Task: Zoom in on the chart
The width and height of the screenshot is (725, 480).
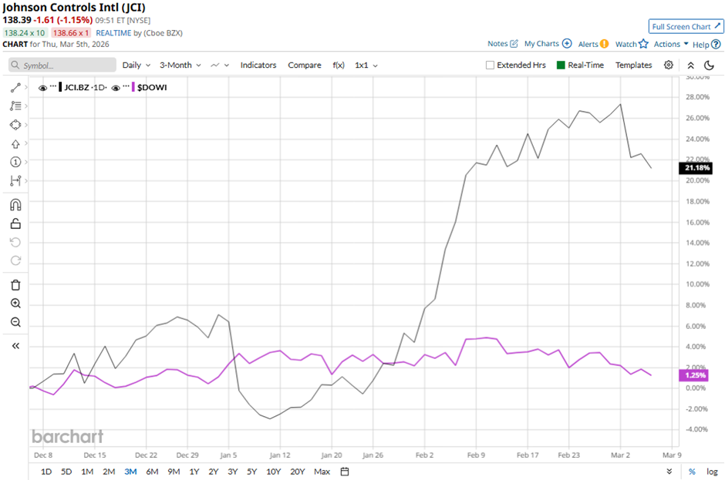Action: point(15,304)
